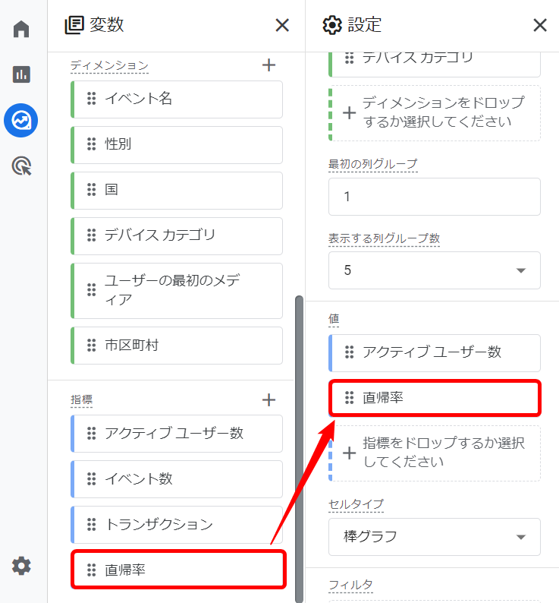Open the Reports bar chart icon
This screenshot has width=559, height=603.
21,74
